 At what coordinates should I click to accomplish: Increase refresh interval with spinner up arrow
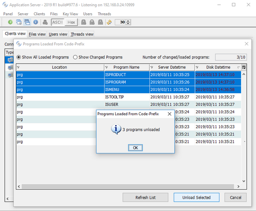pyautogui.click(x=129, y=20)
